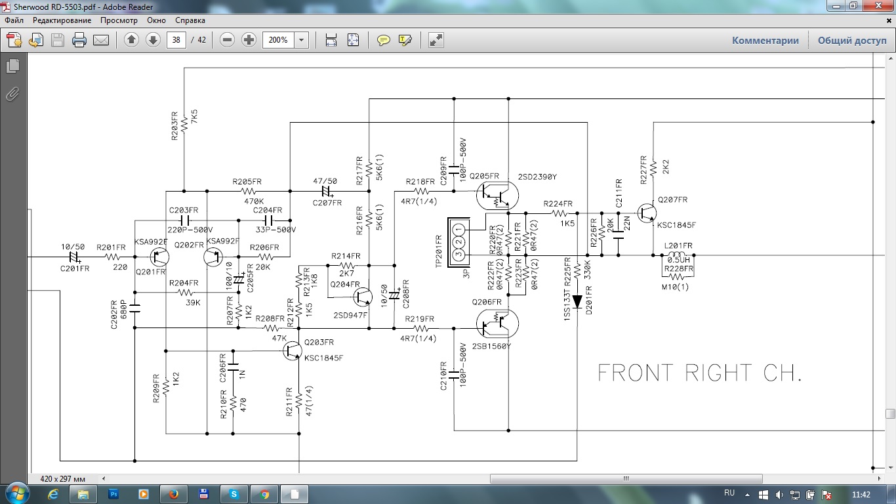Switch to Firefox in taskbar
This screenshot has width=896, height=504.
coord(174,494)
